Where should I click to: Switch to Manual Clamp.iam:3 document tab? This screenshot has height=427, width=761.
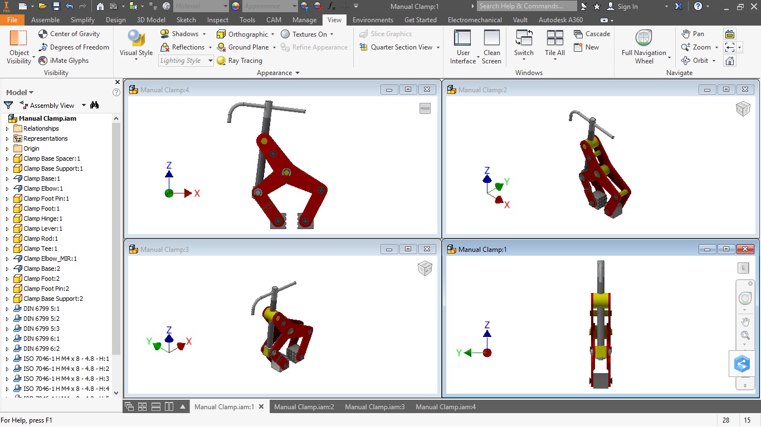374,407
